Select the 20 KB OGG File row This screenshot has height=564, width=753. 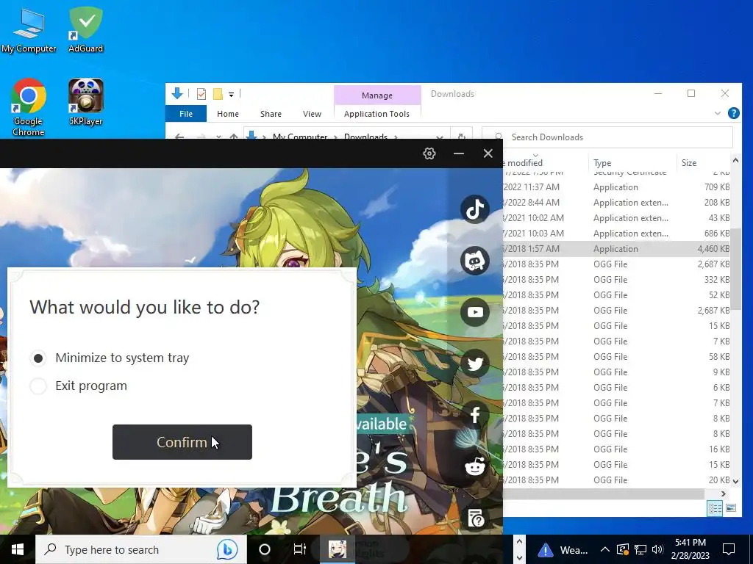[617, 480]
